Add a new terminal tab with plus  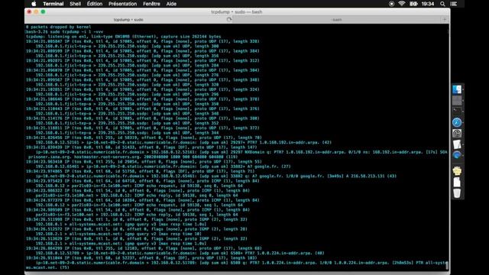tap(445, 20)
